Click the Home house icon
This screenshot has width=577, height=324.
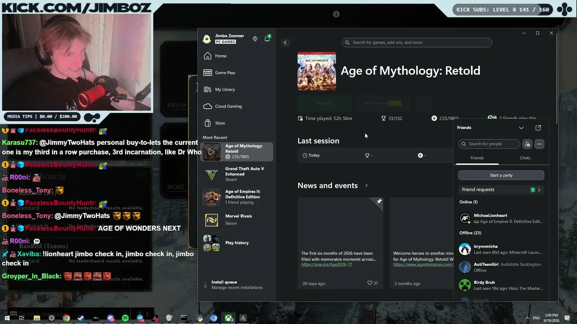pyautogui.click(x=207, y=56)
